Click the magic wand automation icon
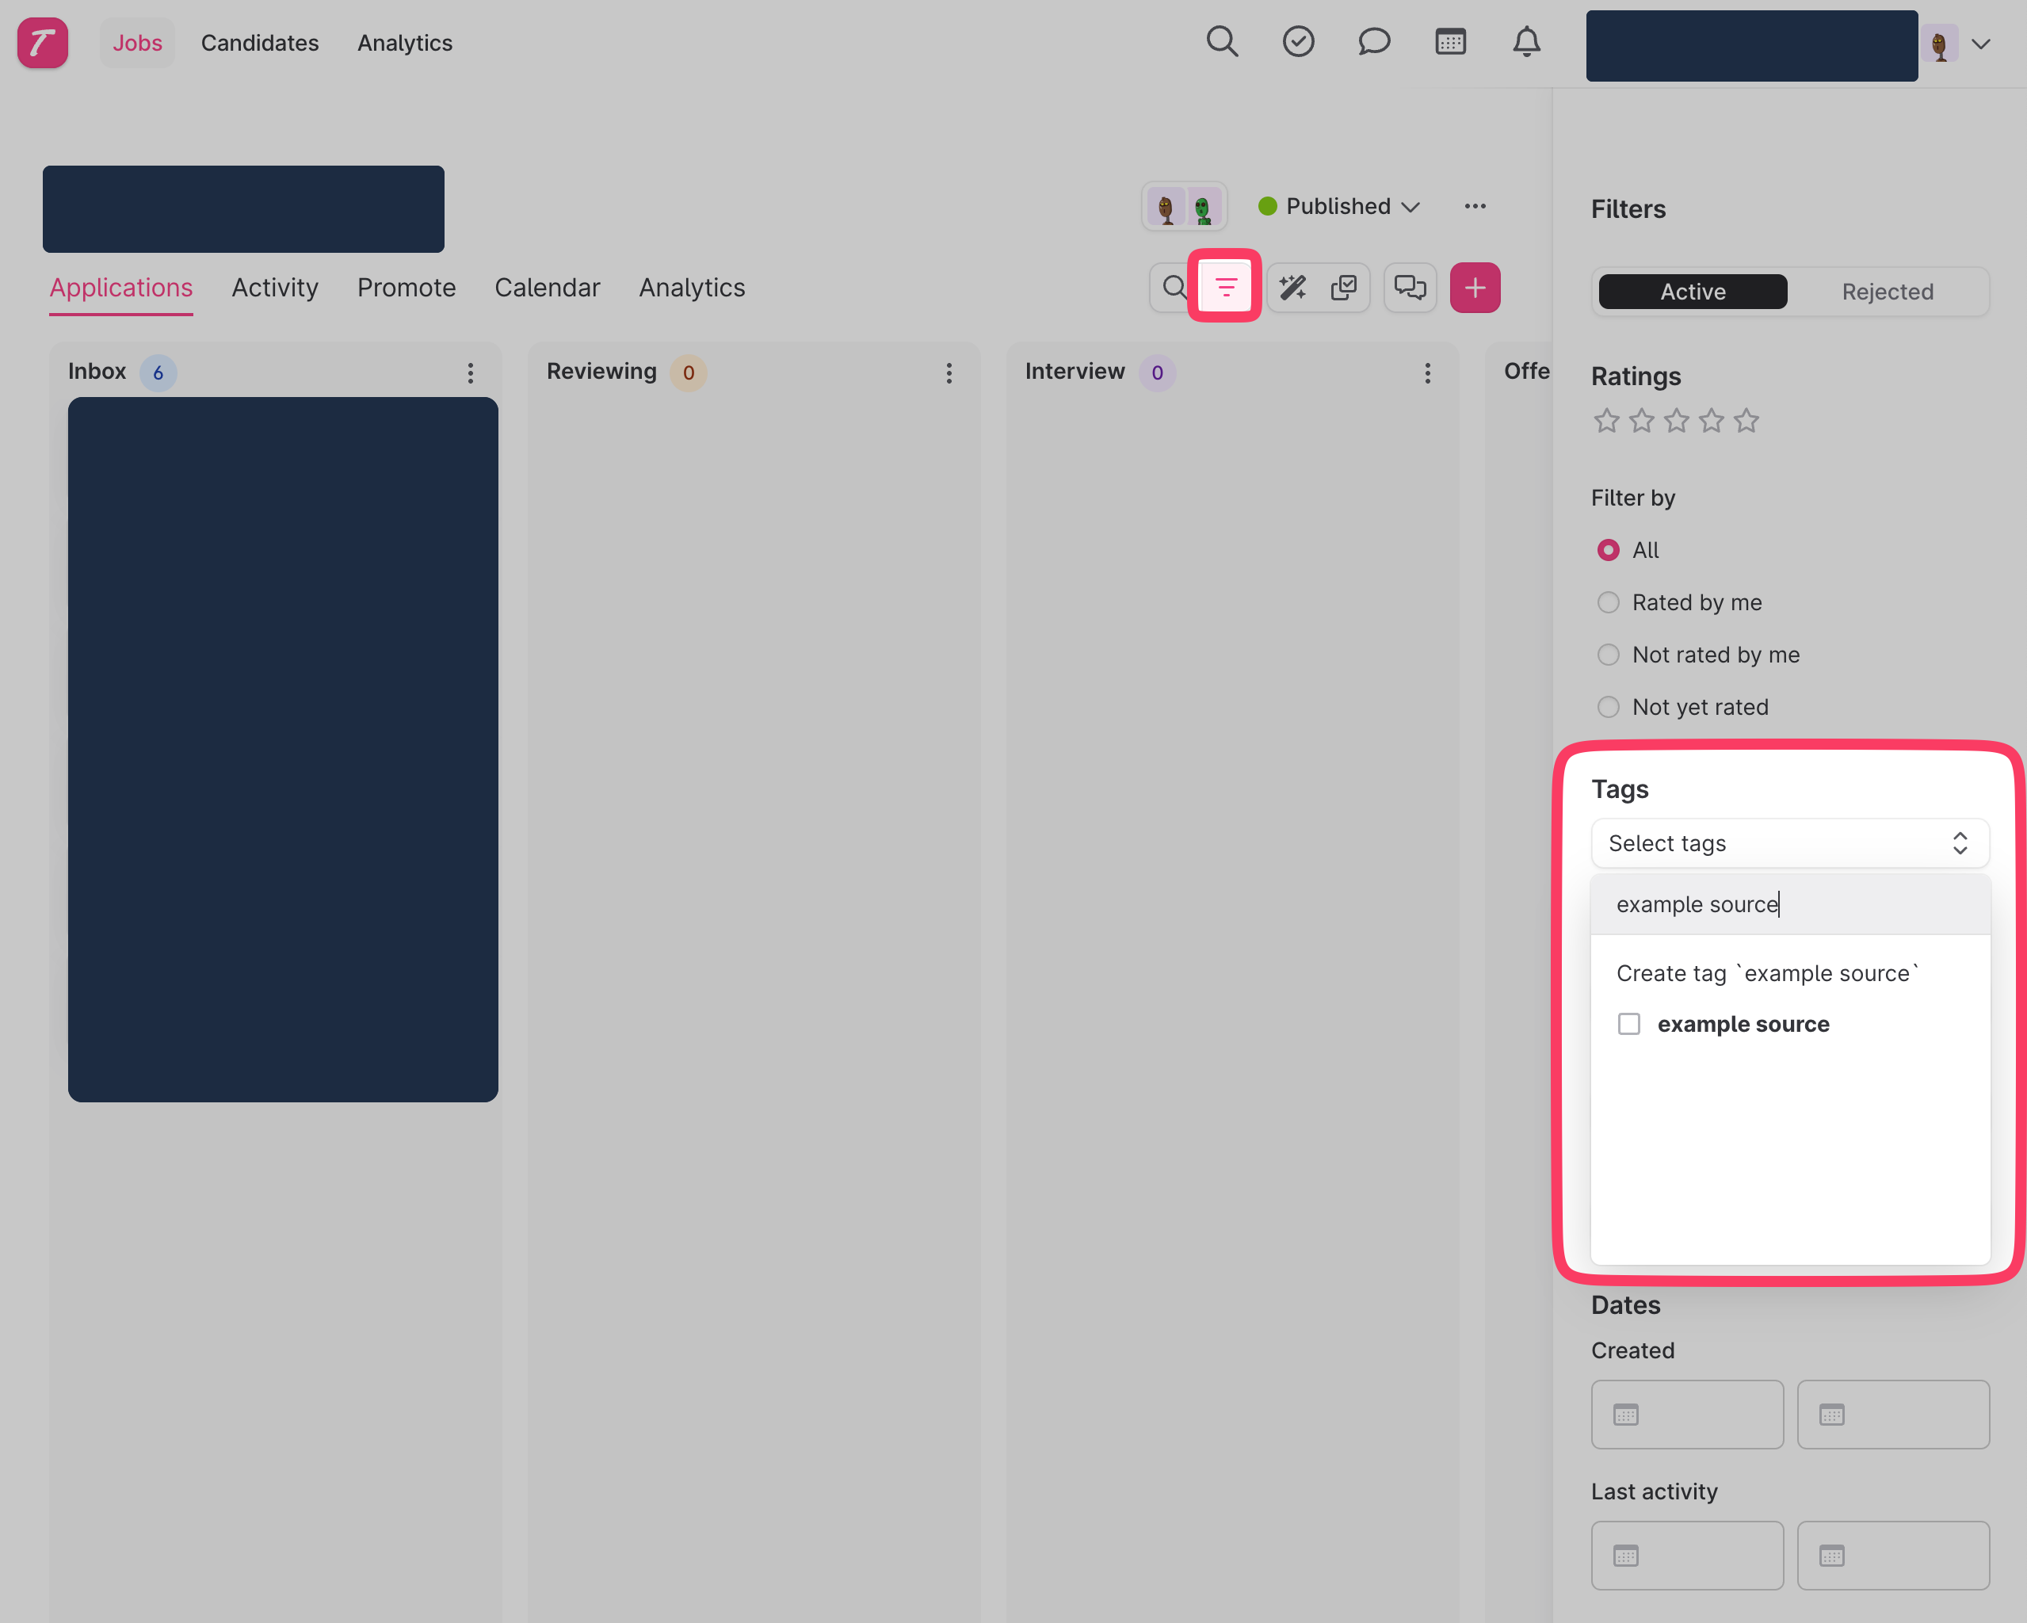 (1292, 287)
